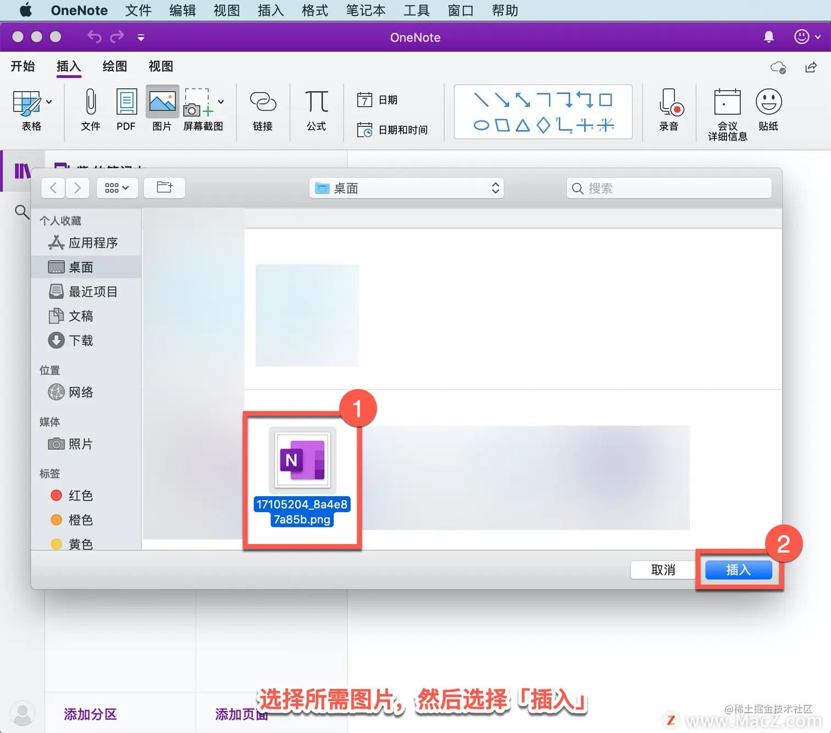
Task: Select the diamond shape
Action: 543,125
